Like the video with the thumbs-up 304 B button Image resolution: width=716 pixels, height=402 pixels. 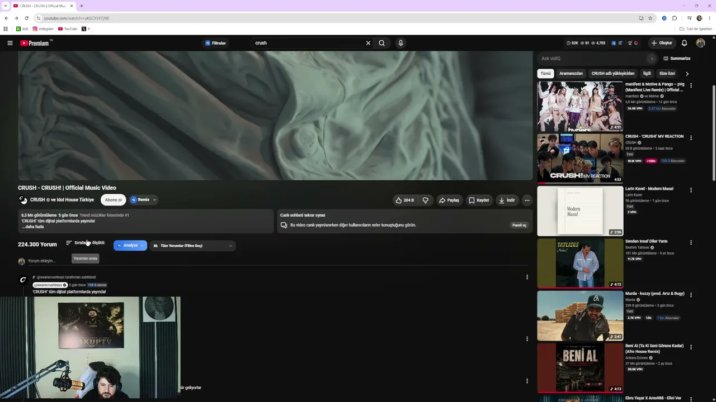click(x=404, y=200)
